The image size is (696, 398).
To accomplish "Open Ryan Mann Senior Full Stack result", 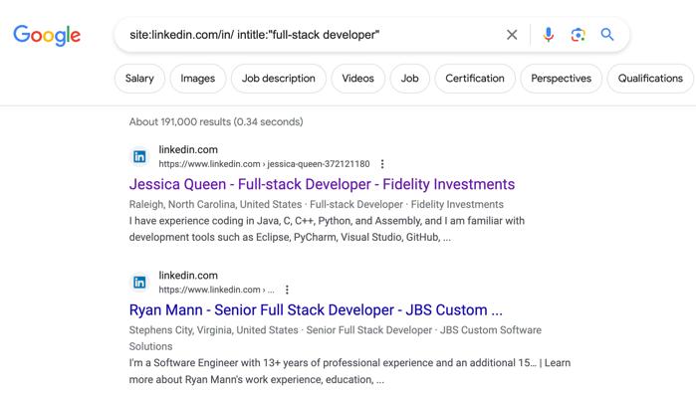I will (316, 309).
